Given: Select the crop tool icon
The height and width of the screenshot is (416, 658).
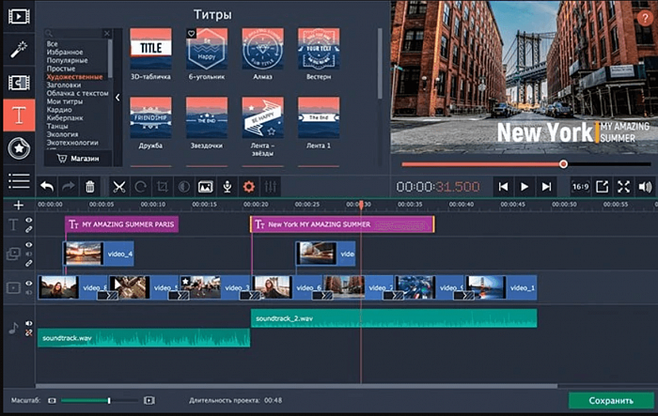Looking at the screenshot, I should 163,187.
